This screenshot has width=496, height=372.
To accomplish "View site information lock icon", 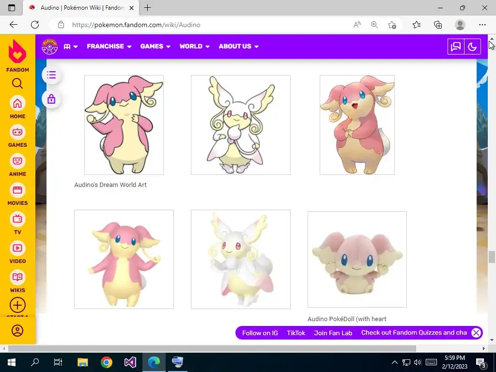I will pos(61,25).
